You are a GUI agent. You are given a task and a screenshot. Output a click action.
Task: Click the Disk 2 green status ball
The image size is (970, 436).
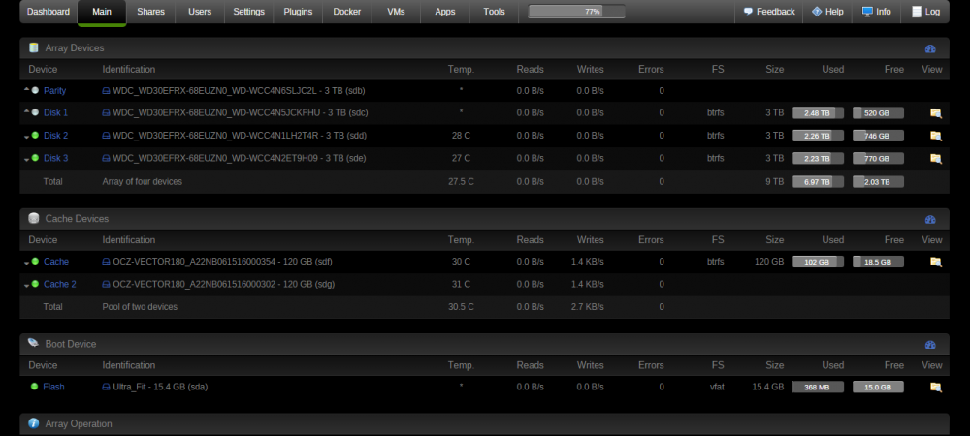(35, 136)
